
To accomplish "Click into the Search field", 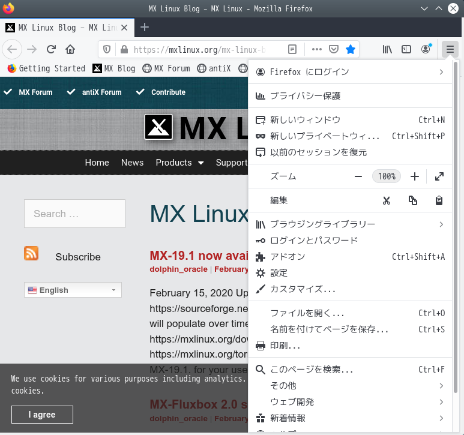I will 74,214.
